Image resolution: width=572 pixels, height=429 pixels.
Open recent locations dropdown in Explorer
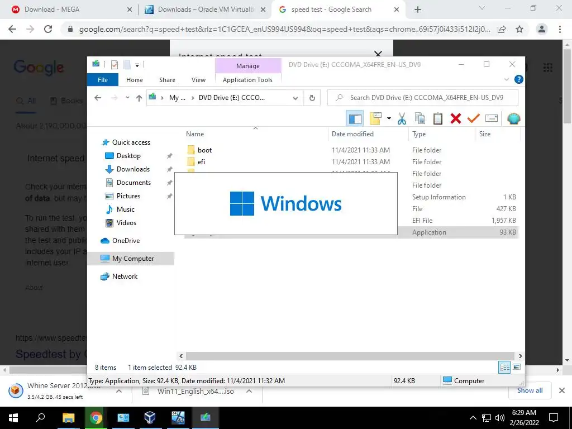tap(127, 98)
